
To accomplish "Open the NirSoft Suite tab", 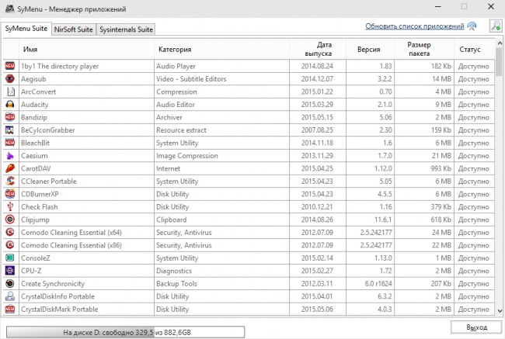I will pyautogui.click(x=74, y=29).
